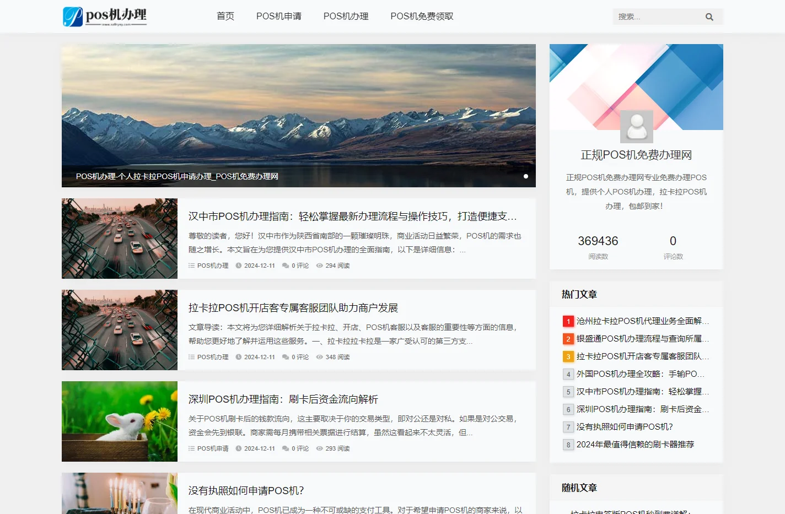
Task: Open sidebar hot article 汉中市POS机办理指南
Action: (x=643, y=392)
